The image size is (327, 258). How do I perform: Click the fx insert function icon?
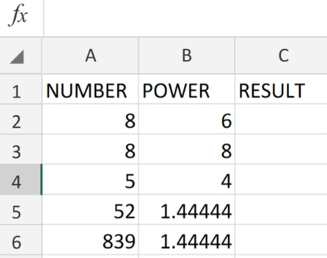coord(18,15)
